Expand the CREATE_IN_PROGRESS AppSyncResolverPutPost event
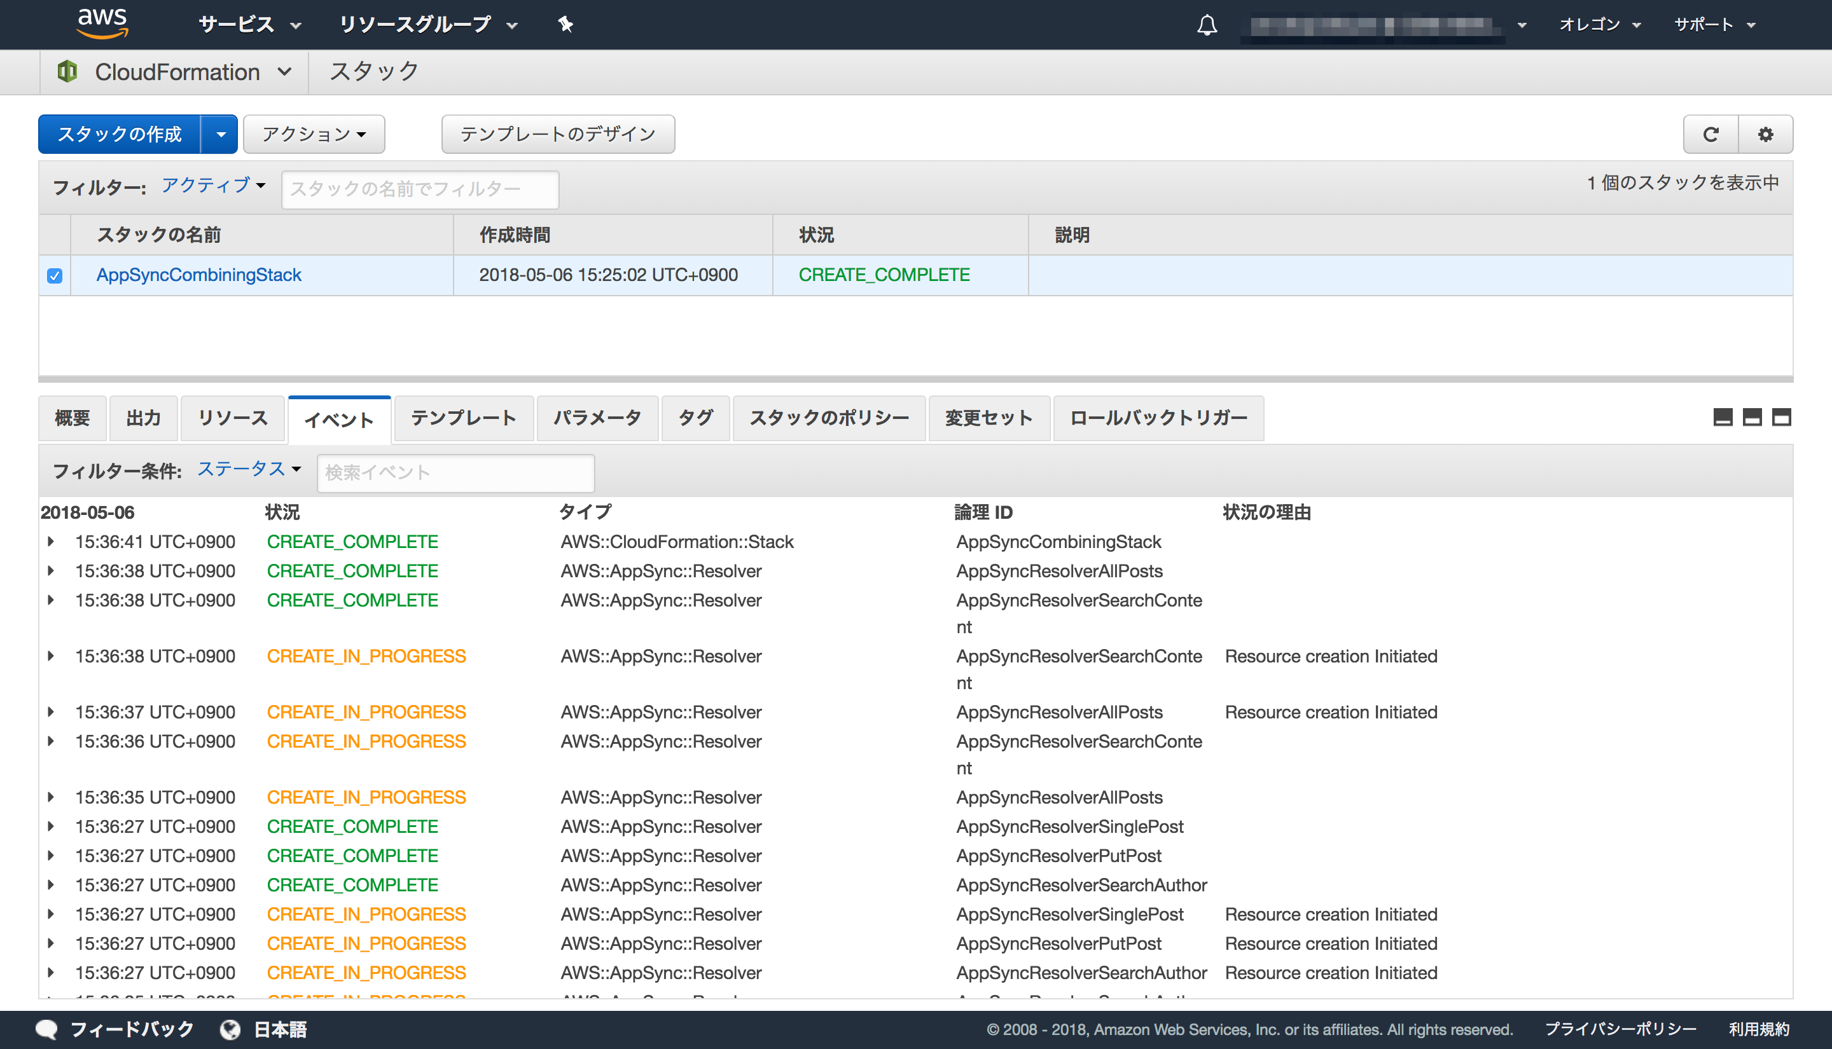Screen dimensions: 1832x1049 (x=50, y=944)
